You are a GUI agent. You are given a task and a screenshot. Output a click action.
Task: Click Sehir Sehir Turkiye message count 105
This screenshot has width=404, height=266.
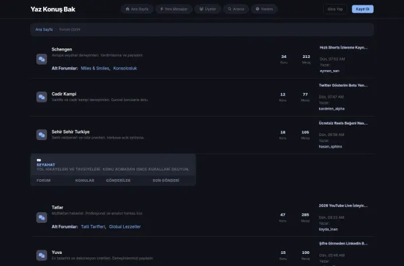click(305, 133)
